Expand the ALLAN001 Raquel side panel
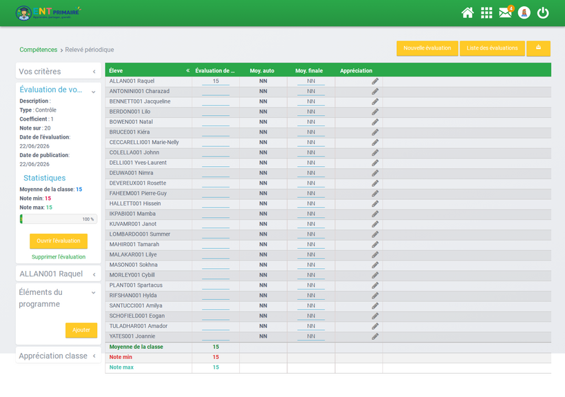Image resolution: width=565 pixels, height=397 pixels. pos(94,274)
